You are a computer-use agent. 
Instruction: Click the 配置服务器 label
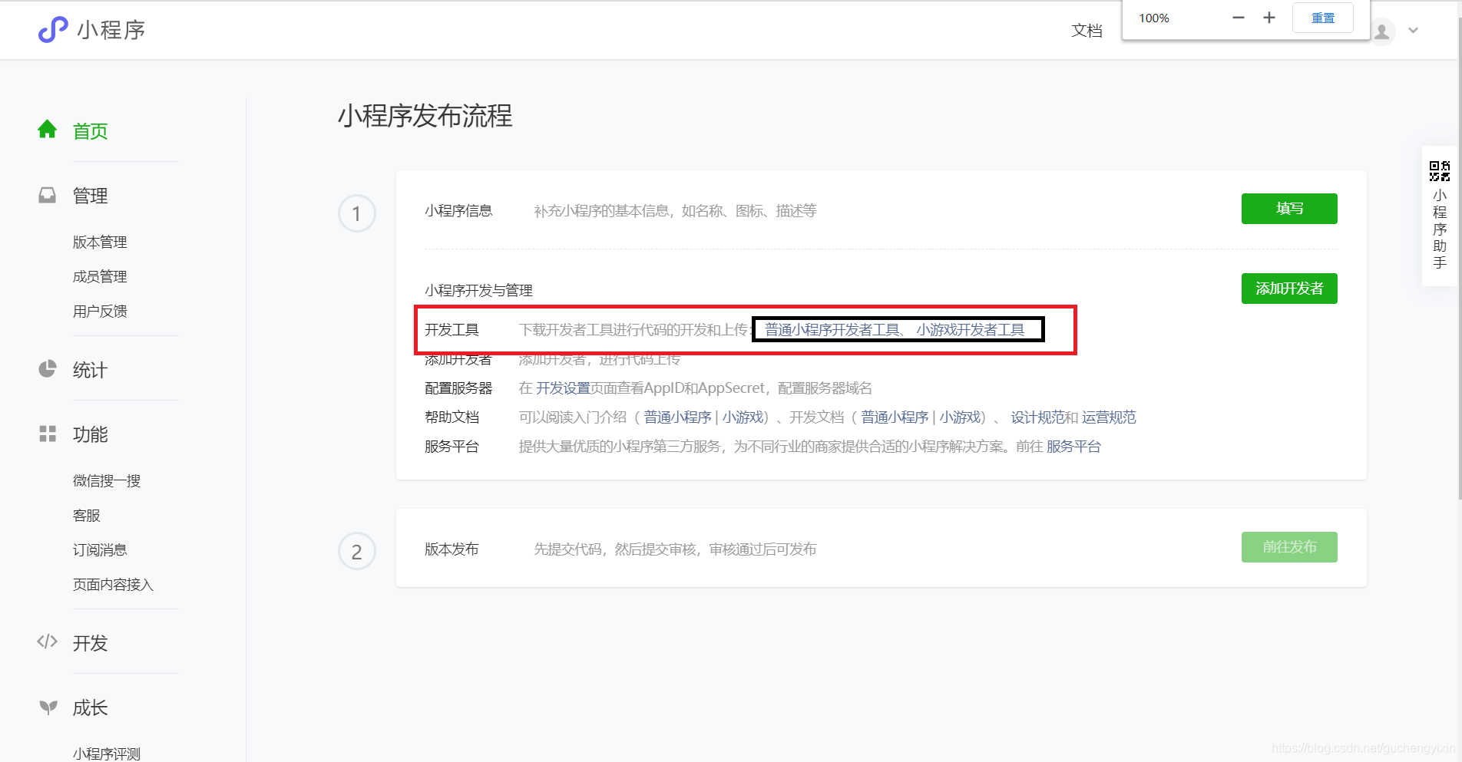click(458, 388)
